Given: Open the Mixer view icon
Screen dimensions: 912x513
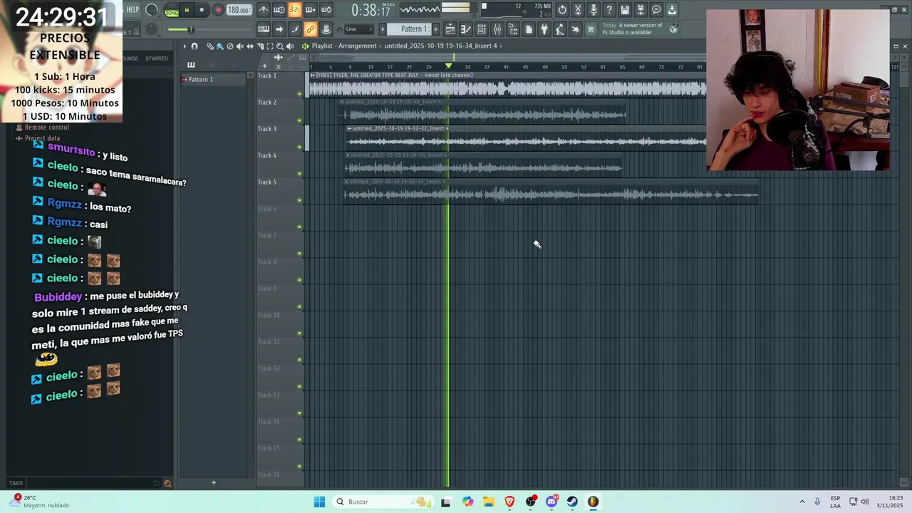Looking at the screenshot, I should (x=497, y=29).
